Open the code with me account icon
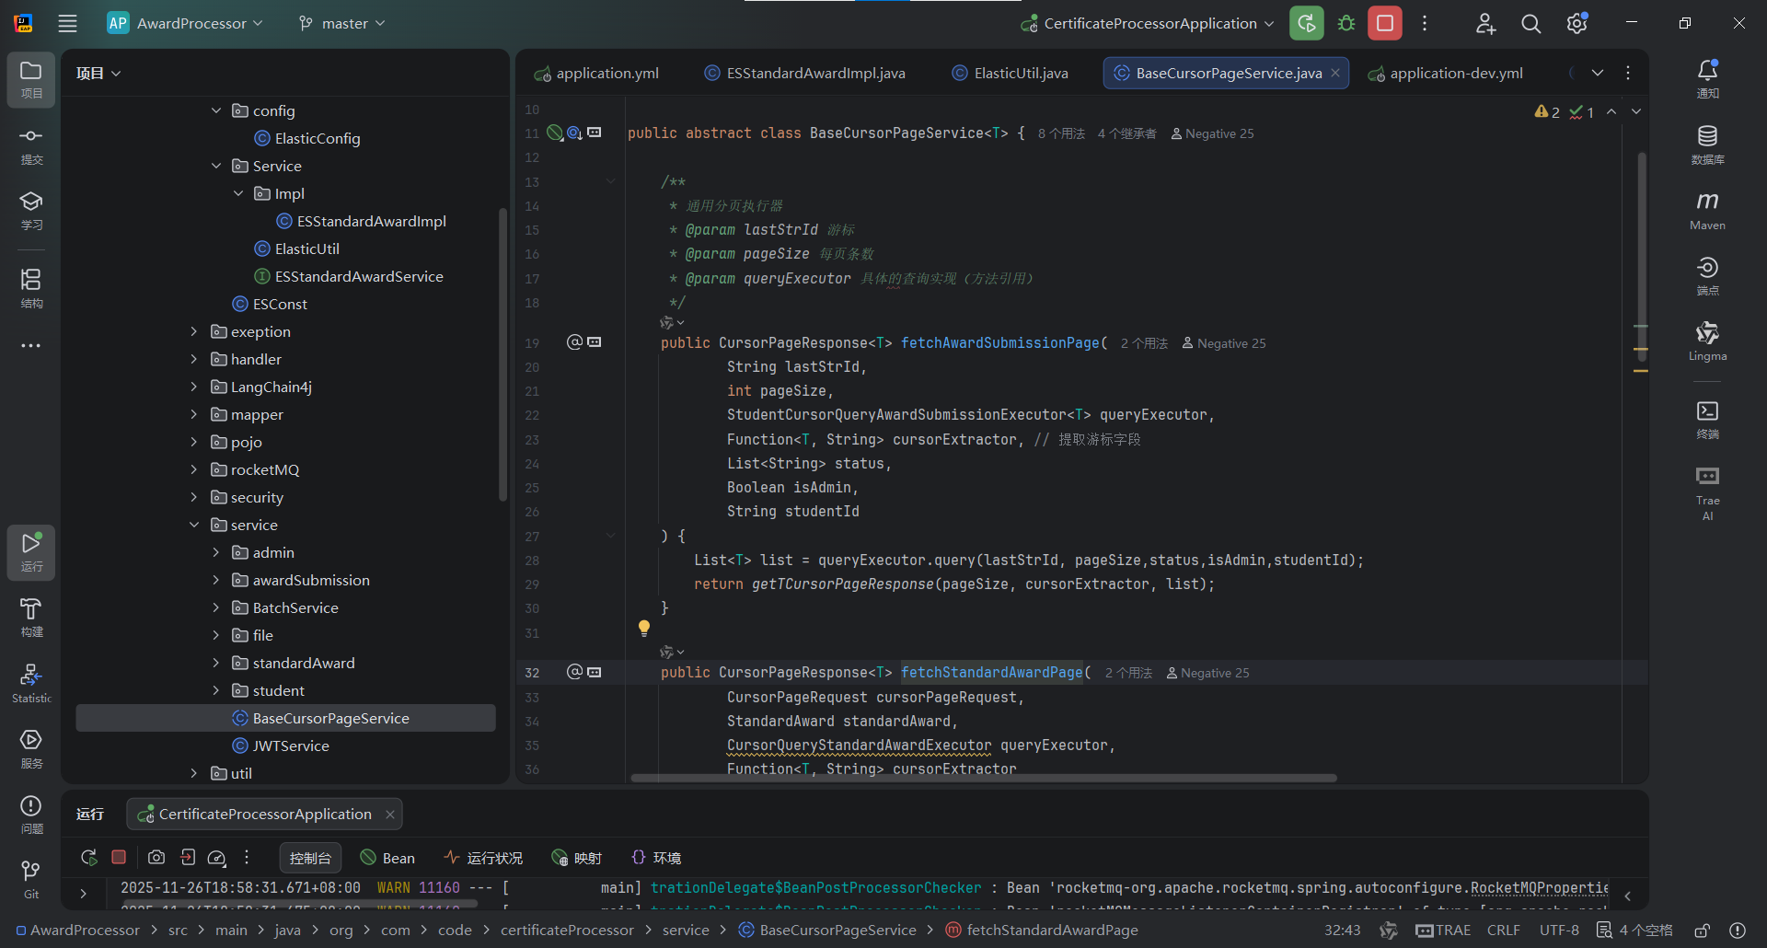This screenshot has width=1767, height=948. 1485,23
